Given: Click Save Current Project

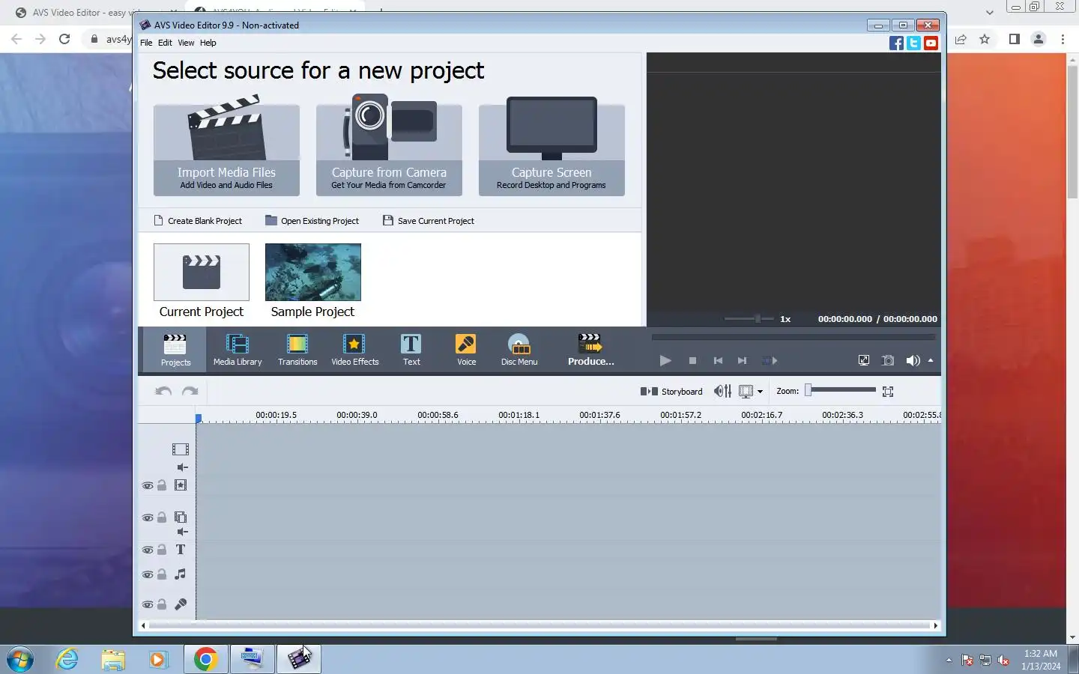Looking at the screenshot, I should [429, 221].
